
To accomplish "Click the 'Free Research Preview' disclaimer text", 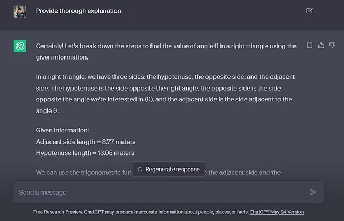I will pos(141,212).
